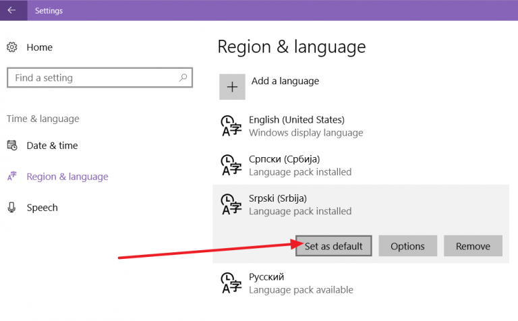The image size is (518, 321).
Task: Open Options for Srpski (Srbija)
Action: click(407, 246)
